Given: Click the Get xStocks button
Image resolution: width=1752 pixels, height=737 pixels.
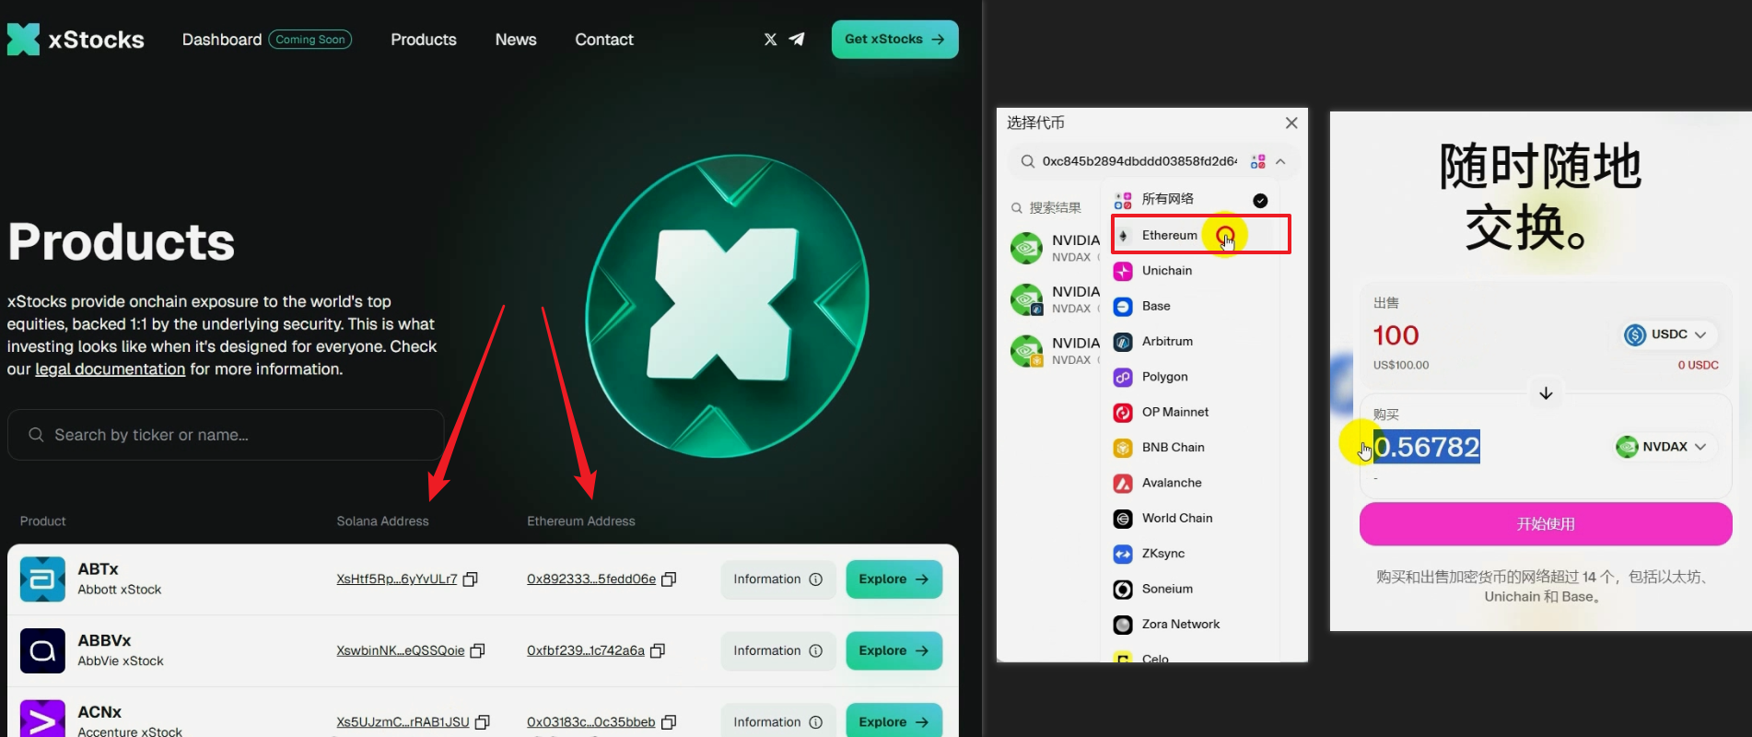Looking at the screenshot, I should click(x=894, y=40).
